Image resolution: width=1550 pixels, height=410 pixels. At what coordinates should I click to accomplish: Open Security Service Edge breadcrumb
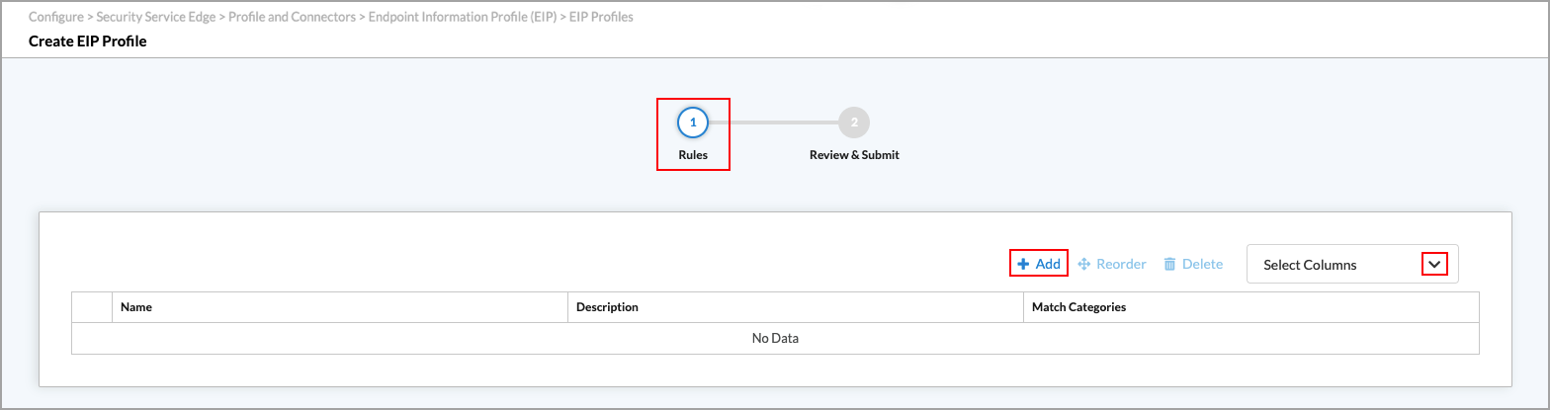pos(155,18)
